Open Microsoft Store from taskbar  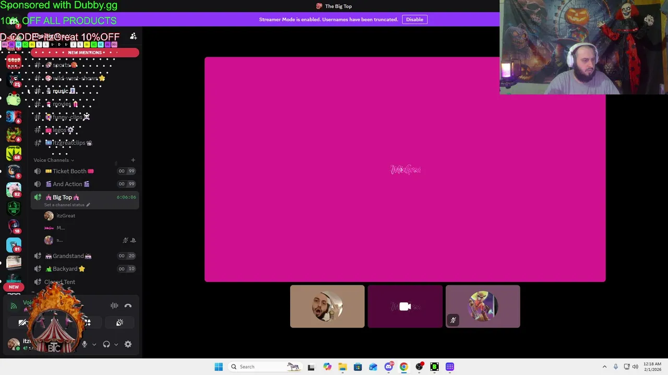(357, 367)
